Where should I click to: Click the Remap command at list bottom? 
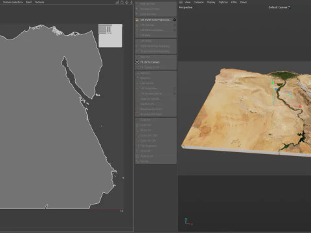tap(144, 161)
